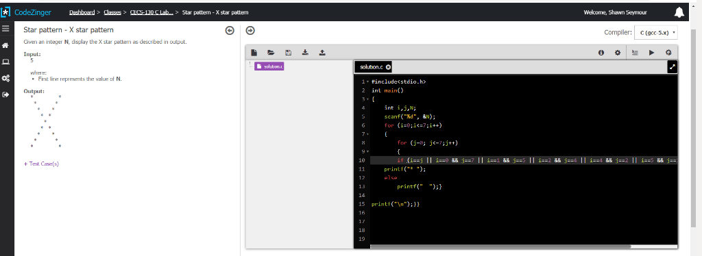Open editor settings with the gear icon

(618, 53)
